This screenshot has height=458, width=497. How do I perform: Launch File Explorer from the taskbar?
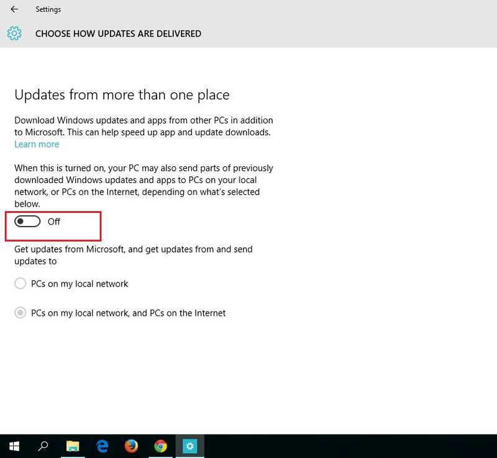pos(73,446)
